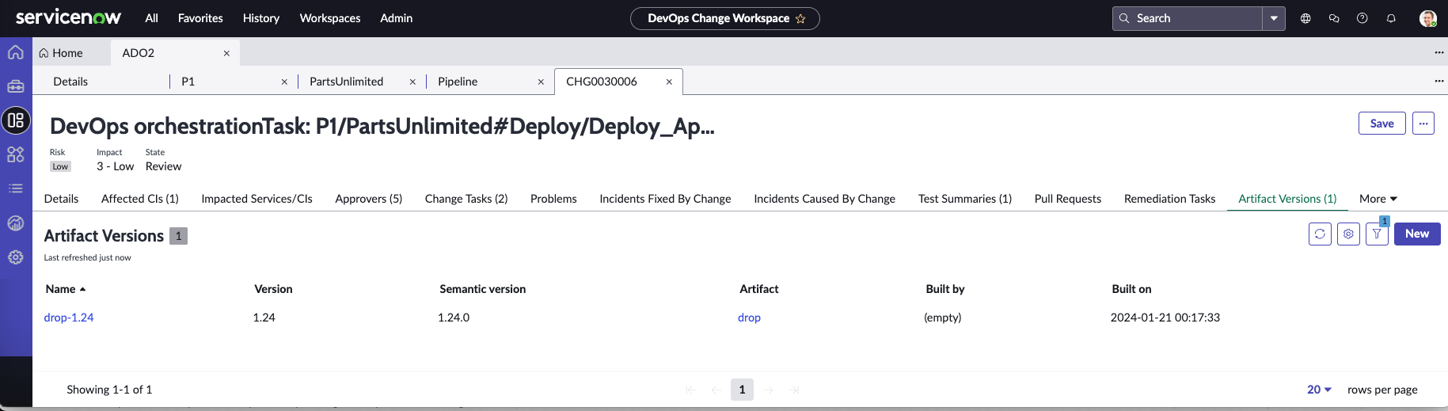Open the Change Tasks (2) tab
The image size is (1448, 411).
pyautogui.click(x=466, y=199)
